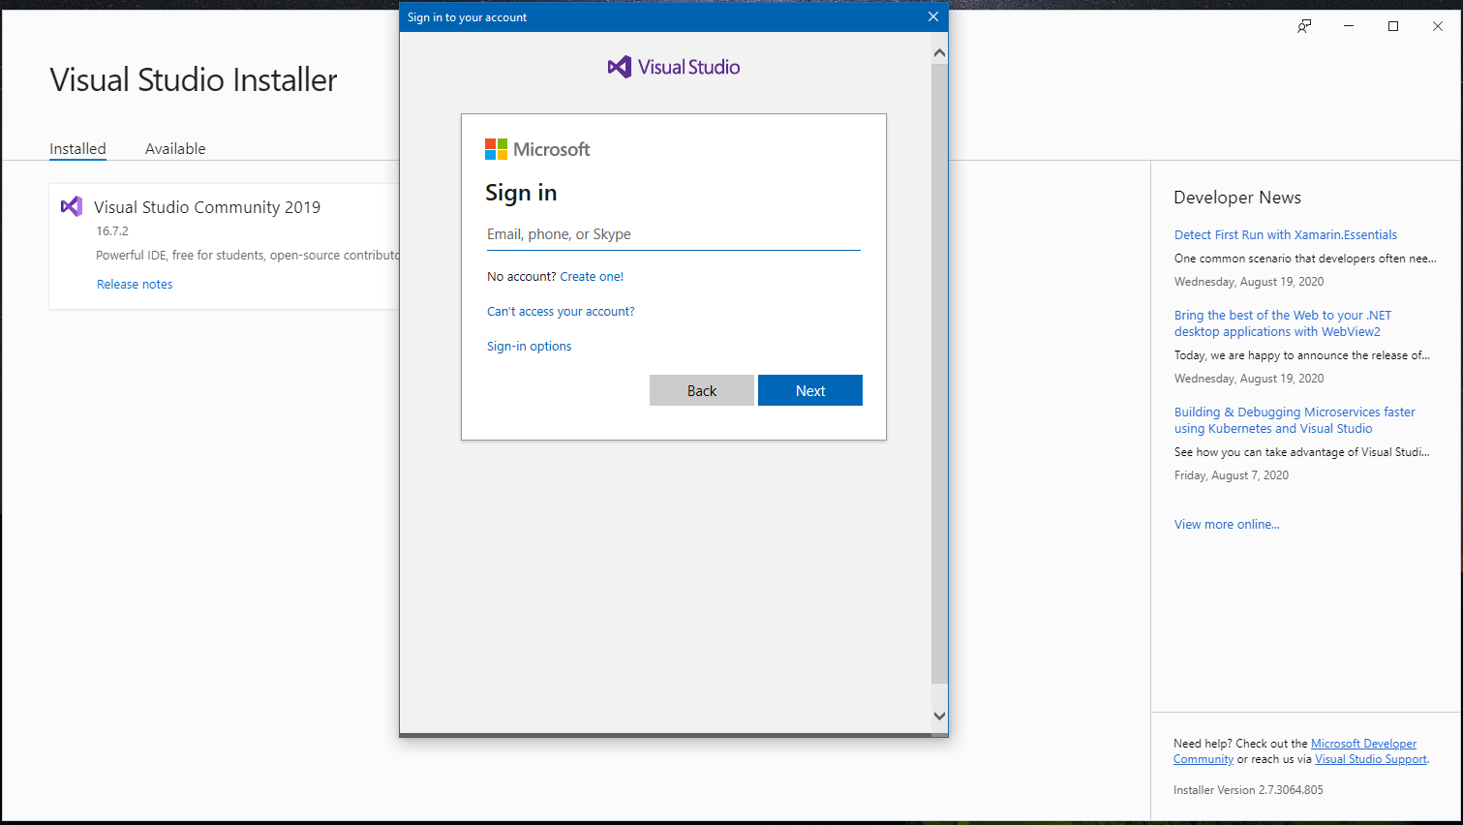Click View more online... link

[x=1227, y=524]
